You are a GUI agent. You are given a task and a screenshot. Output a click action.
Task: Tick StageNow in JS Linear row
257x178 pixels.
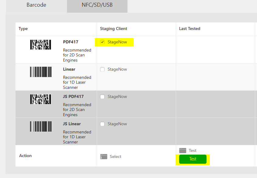(102, 124)
